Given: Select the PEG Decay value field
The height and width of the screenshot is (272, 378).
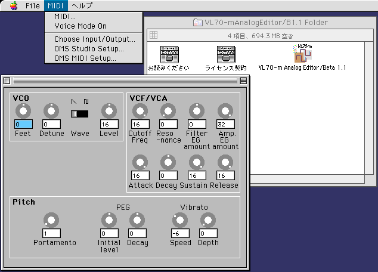Looking at the screenshot, I should click(x=137, y=233).
